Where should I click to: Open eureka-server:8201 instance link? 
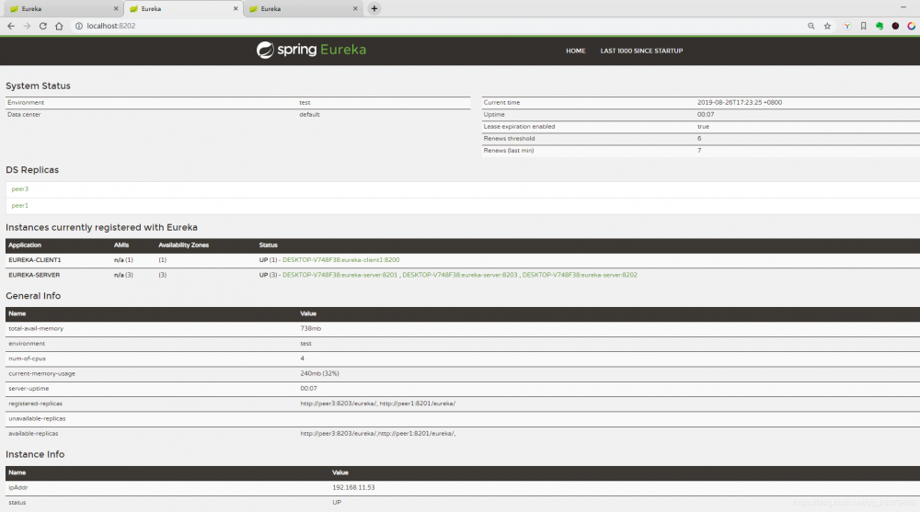339,275
